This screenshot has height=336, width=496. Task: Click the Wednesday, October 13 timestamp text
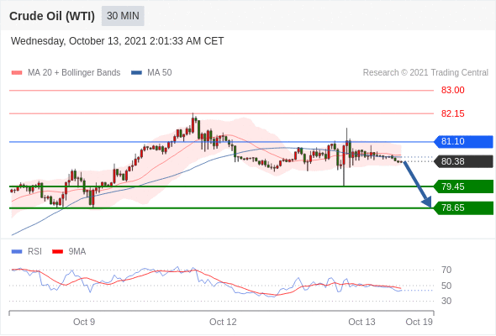click(118, 41)
